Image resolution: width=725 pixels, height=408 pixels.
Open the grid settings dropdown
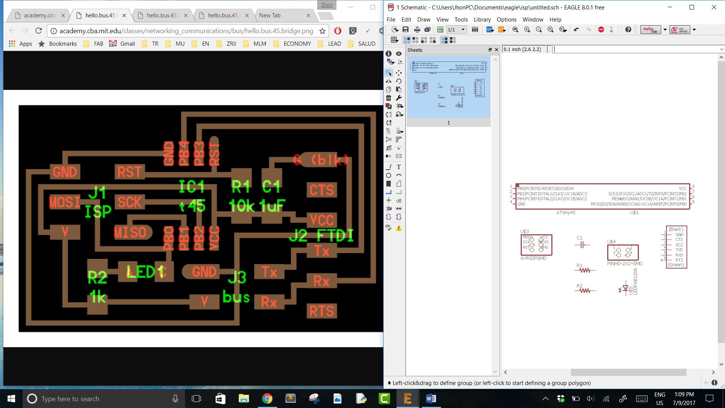point(394,40)
